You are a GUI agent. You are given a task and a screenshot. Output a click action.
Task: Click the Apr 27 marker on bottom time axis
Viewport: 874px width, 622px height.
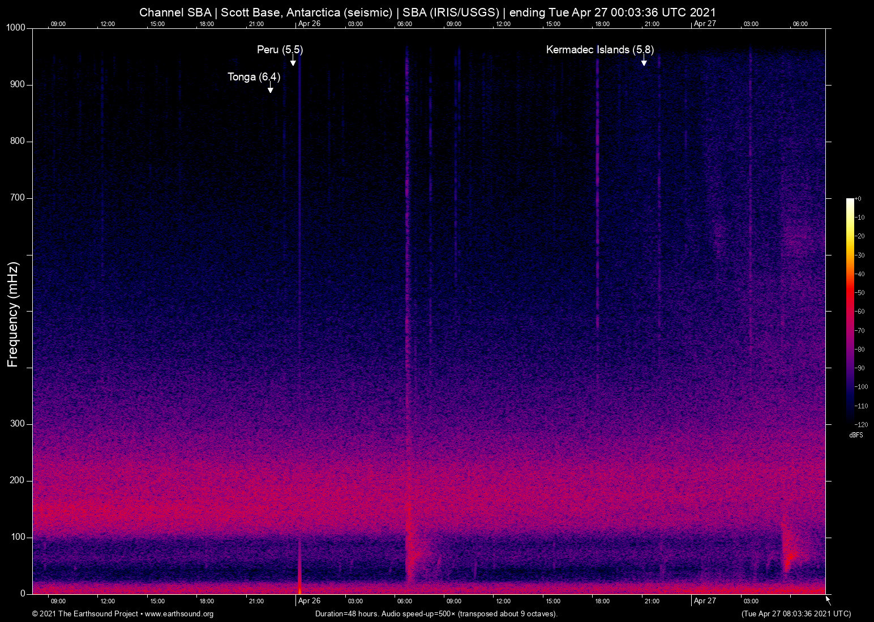(x=705, y=601)
